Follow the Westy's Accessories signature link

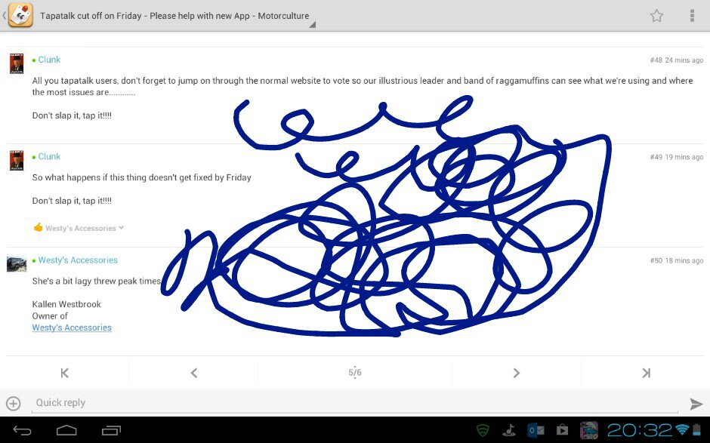(72, 328)
